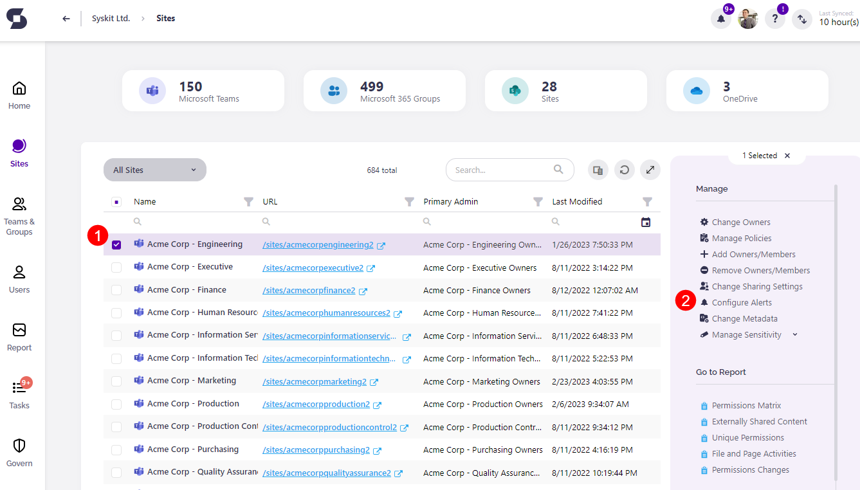Open the All Sites dropdown

[x=154, y=169]
